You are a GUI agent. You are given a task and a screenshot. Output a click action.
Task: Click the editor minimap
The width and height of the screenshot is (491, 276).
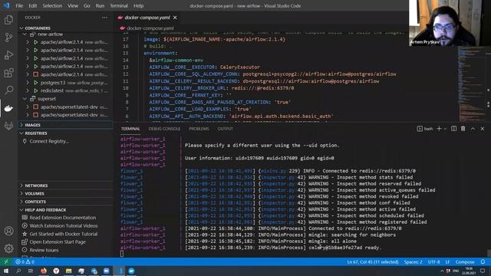pyautogui.click(x=472, y=84)
